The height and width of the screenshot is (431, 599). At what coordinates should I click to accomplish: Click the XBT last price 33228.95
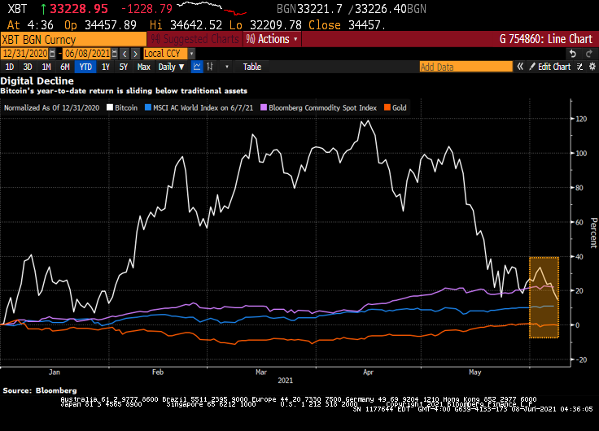(79, 9)
